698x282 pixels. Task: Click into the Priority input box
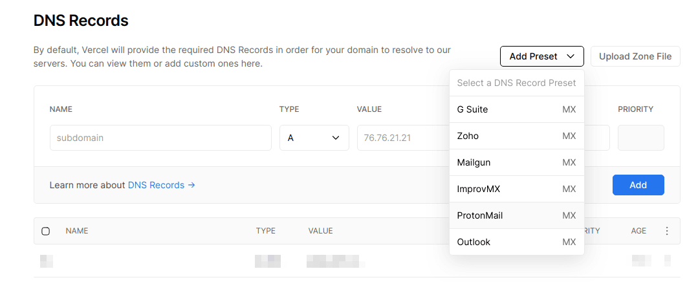click(x=640, y=138)
